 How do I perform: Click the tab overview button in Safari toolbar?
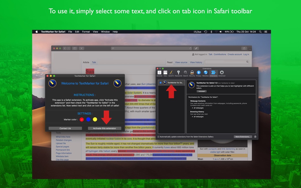[x=81, y=48]
